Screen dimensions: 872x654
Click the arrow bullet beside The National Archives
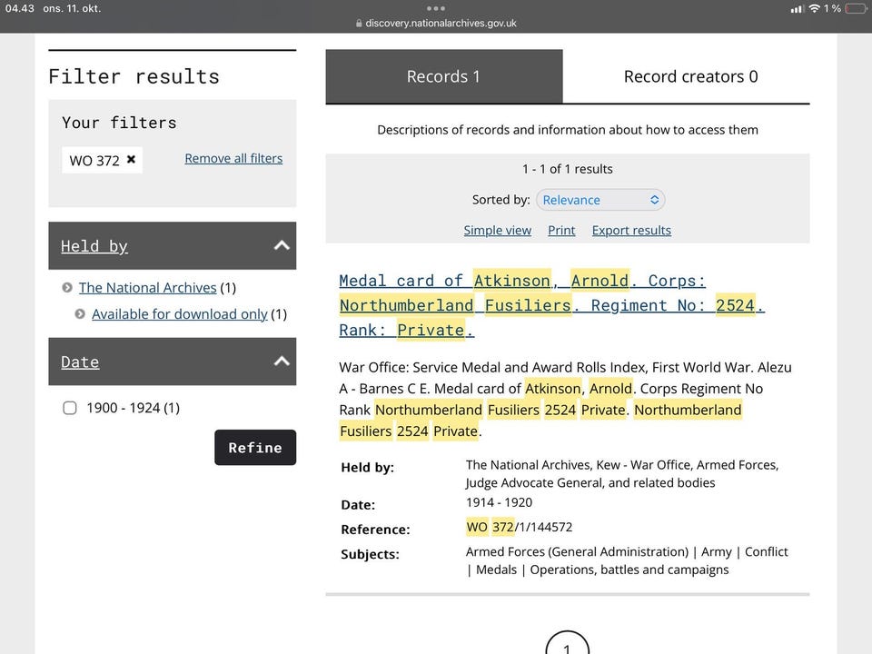click(67, 288)
